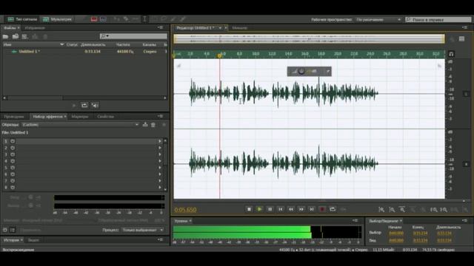Toggle loop playback in transport bar
Viewport: 474px width, 266px height.
(333, 209)
